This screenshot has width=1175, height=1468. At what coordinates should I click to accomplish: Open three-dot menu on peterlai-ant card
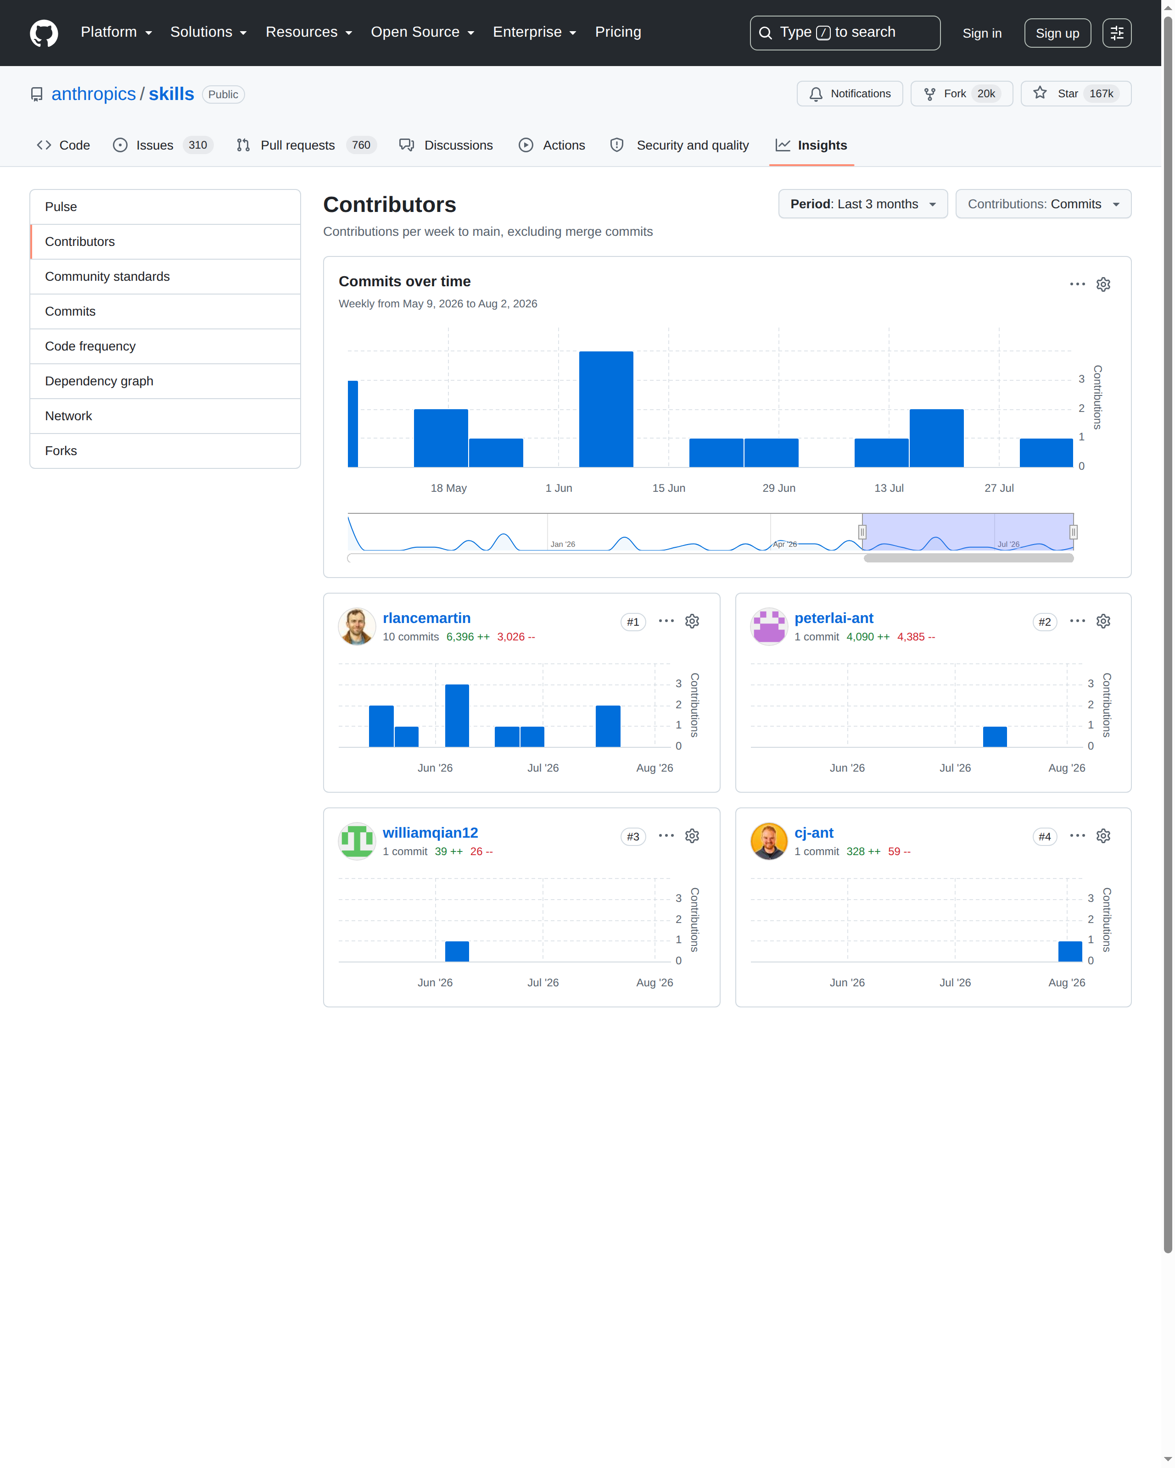point(1077,621)
